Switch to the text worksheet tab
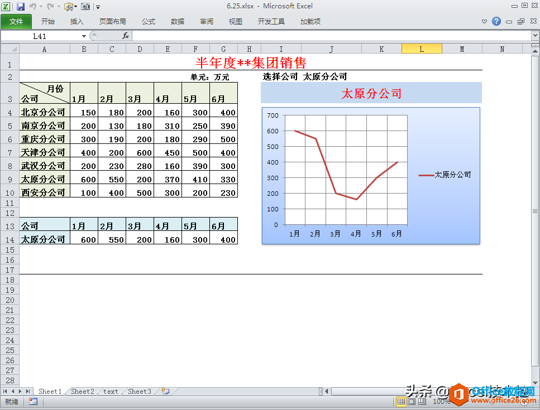 point(111,391)
